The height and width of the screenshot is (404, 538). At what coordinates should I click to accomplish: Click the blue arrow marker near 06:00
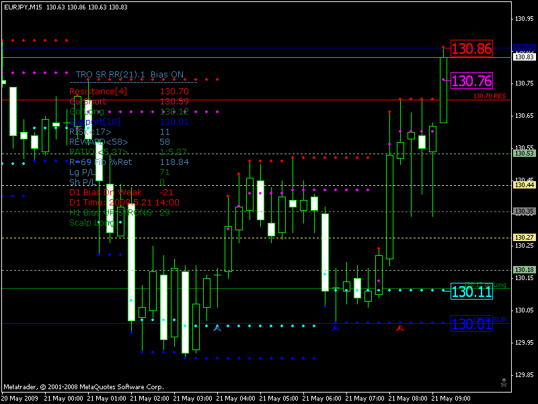(336, 327)
